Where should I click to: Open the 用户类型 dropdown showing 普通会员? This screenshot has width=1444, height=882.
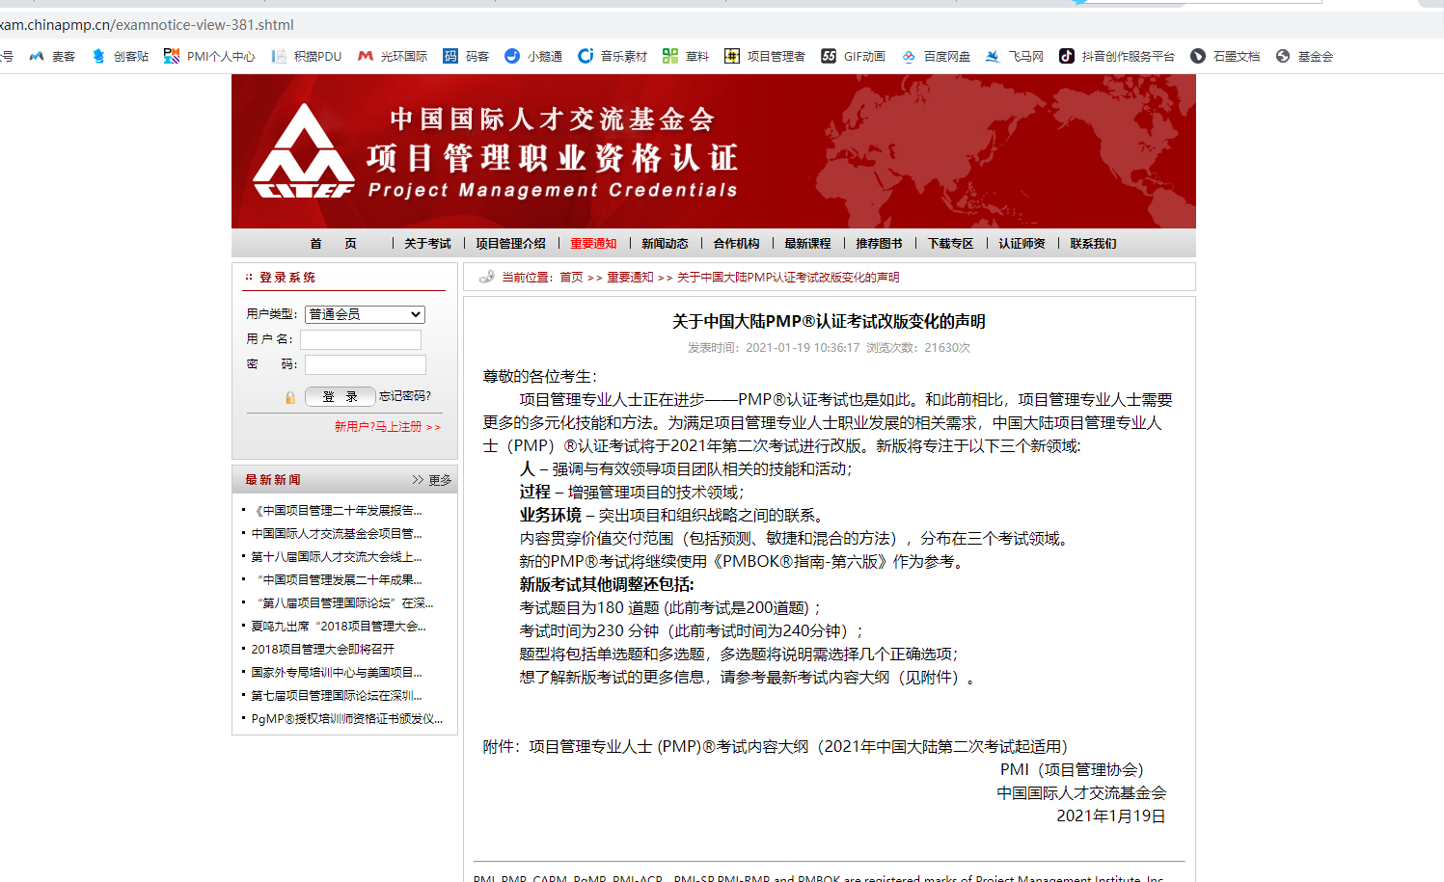pyautogui.click(x=365, y=314)
